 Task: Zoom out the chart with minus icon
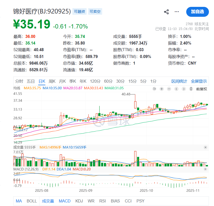pyautogui.click(x=169, y=89)
